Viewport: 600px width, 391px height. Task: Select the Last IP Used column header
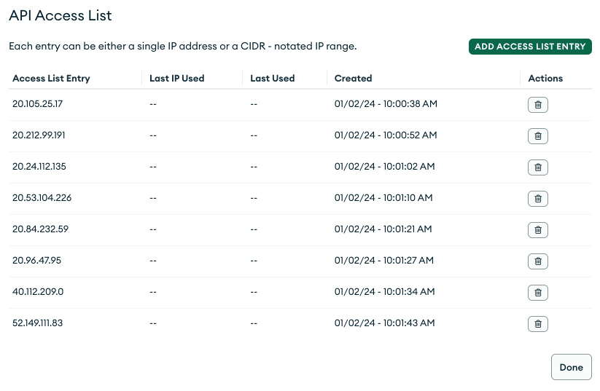coord(176,79)
